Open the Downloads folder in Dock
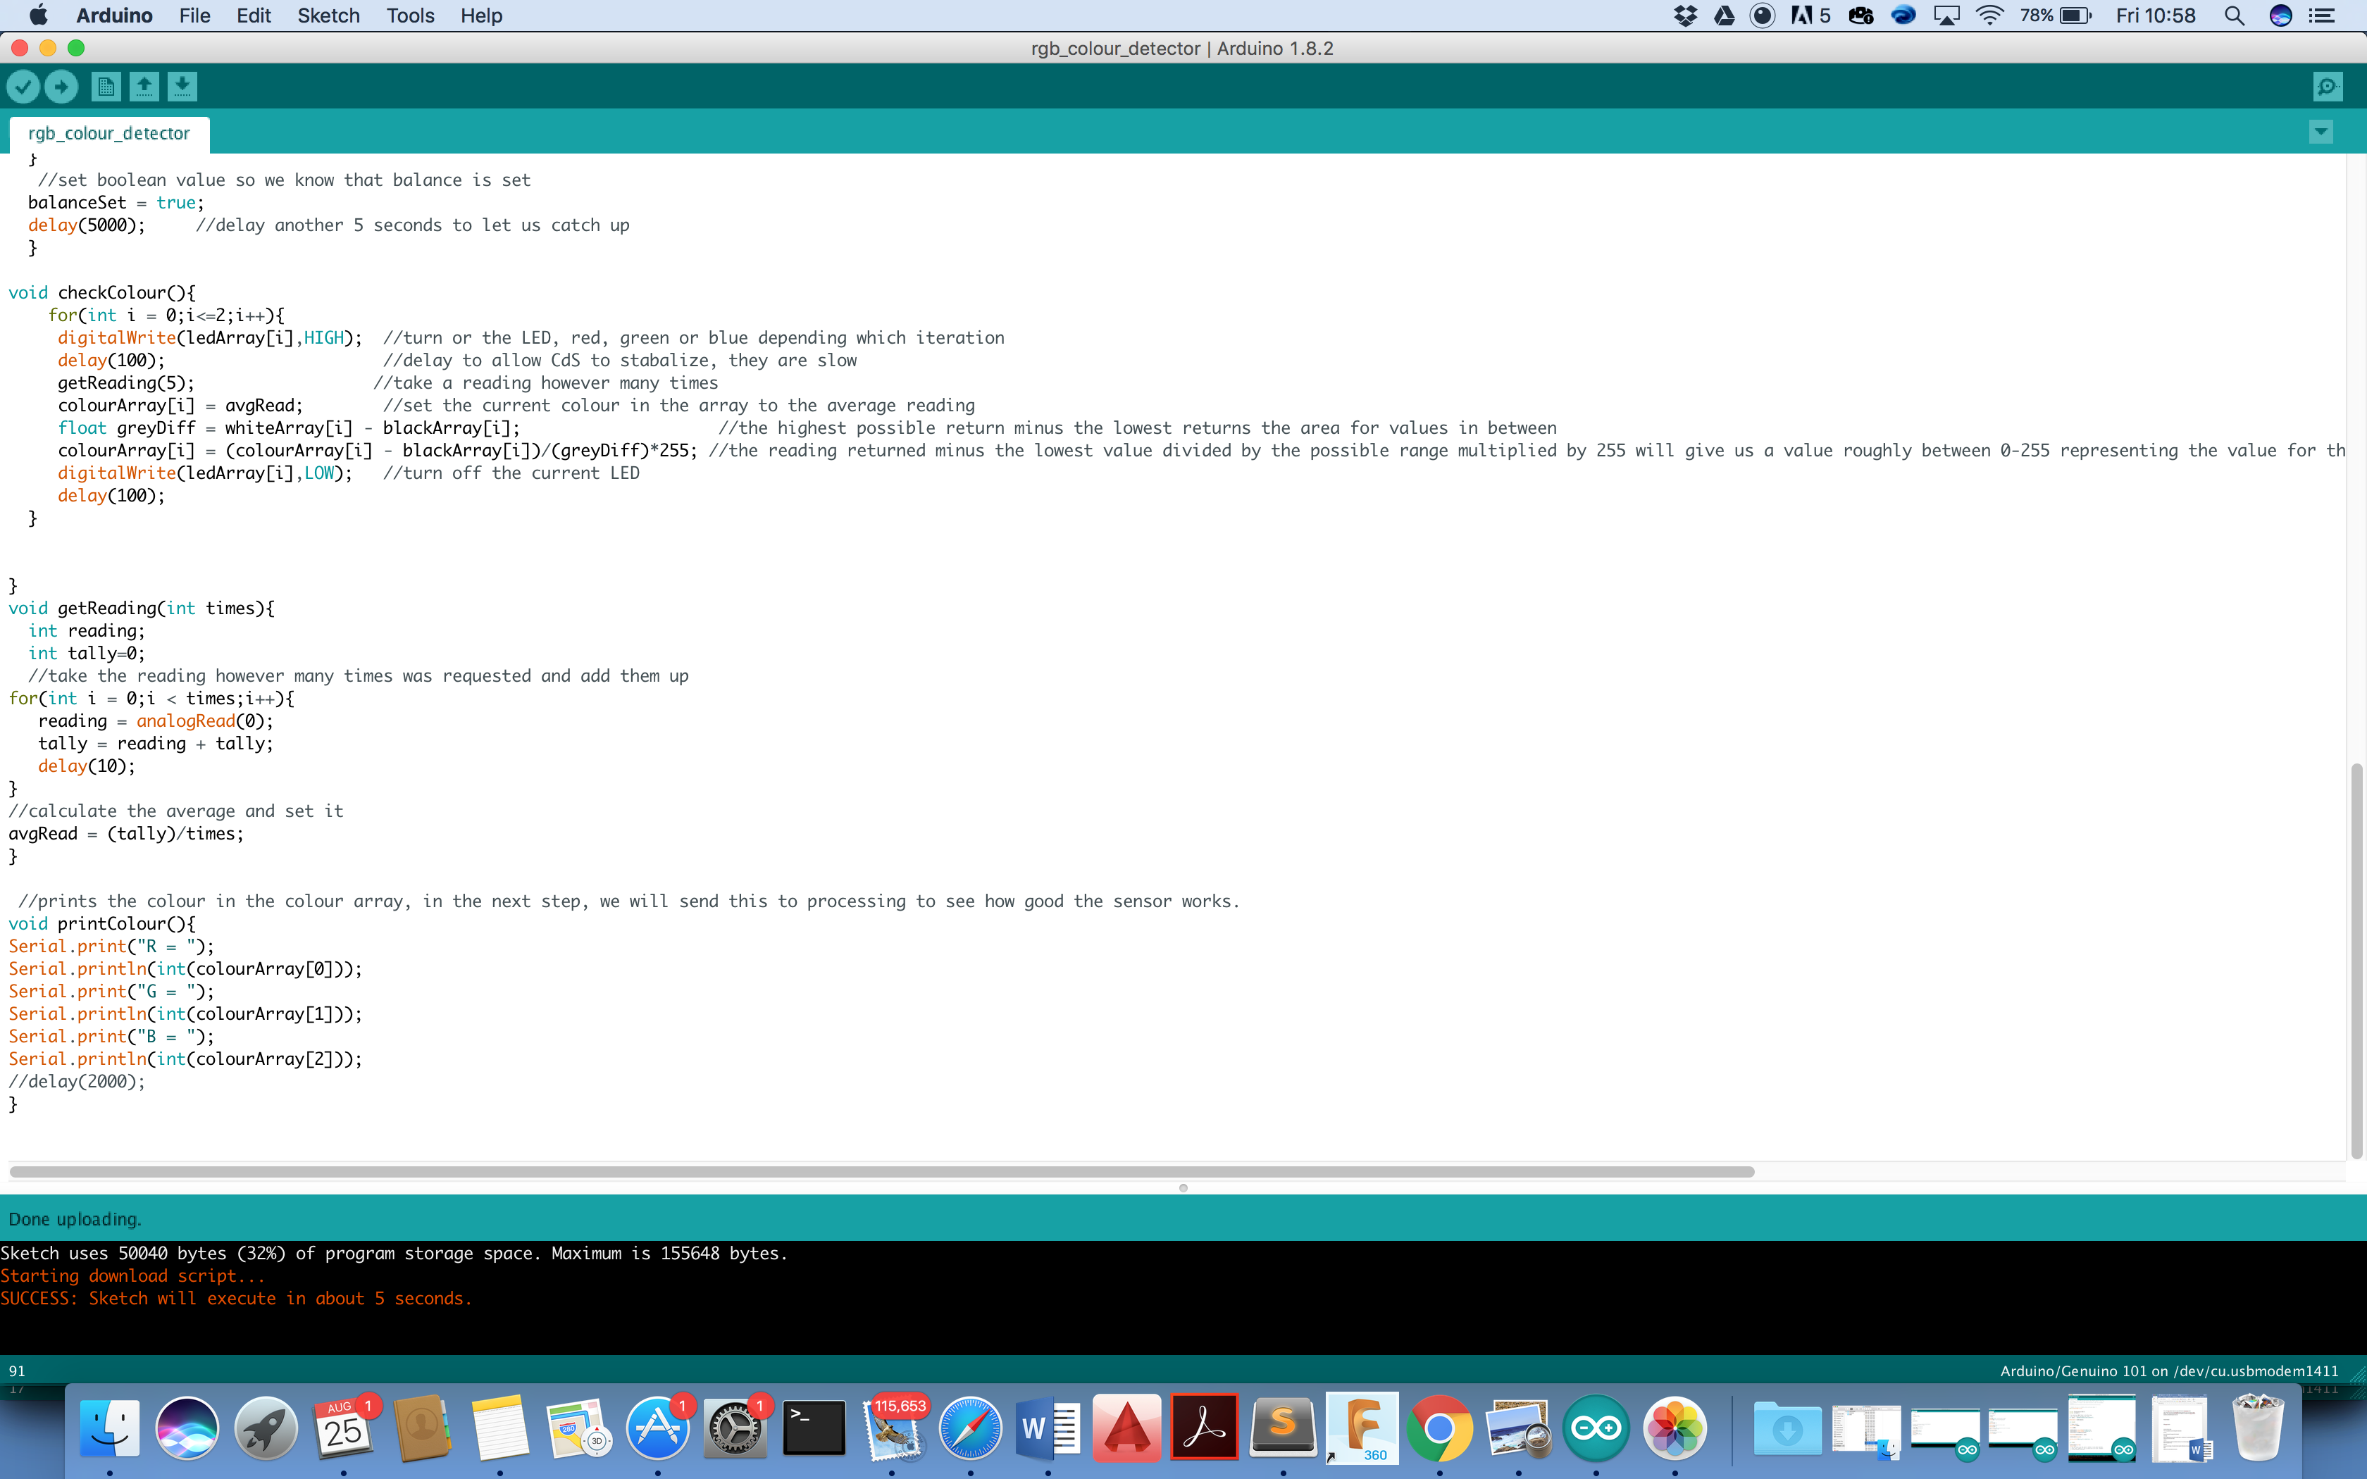 click(x=1787, y=1428)
